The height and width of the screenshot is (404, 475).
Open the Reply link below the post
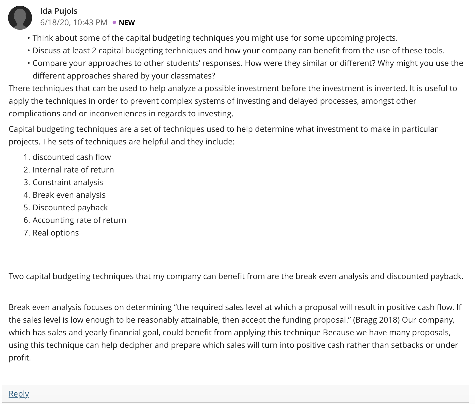pos(19,394)
